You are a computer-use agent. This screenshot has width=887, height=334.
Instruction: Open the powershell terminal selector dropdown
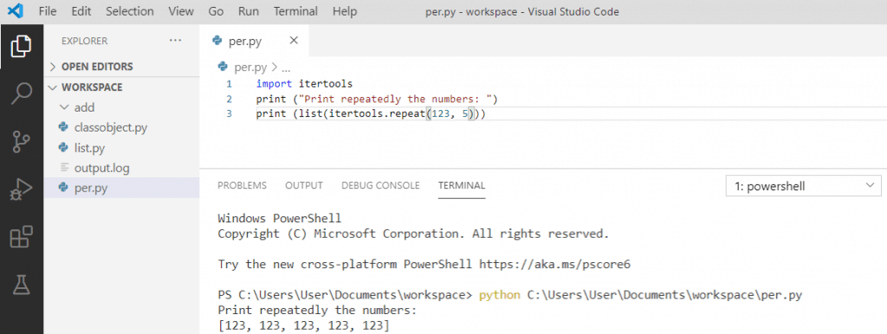coord(803,186)
